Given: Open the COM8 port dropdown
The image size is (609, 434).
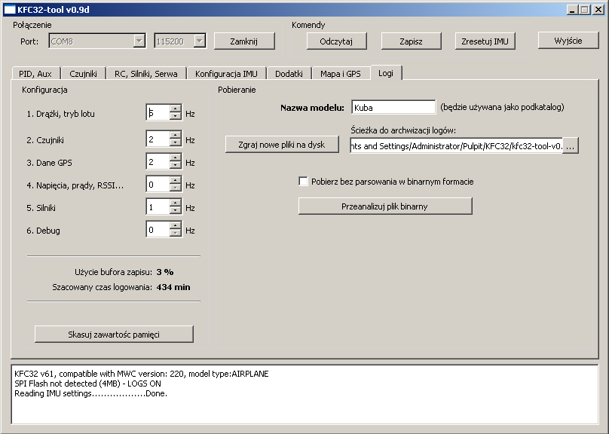Looking at the screenshot, I should tap(139, 41).
